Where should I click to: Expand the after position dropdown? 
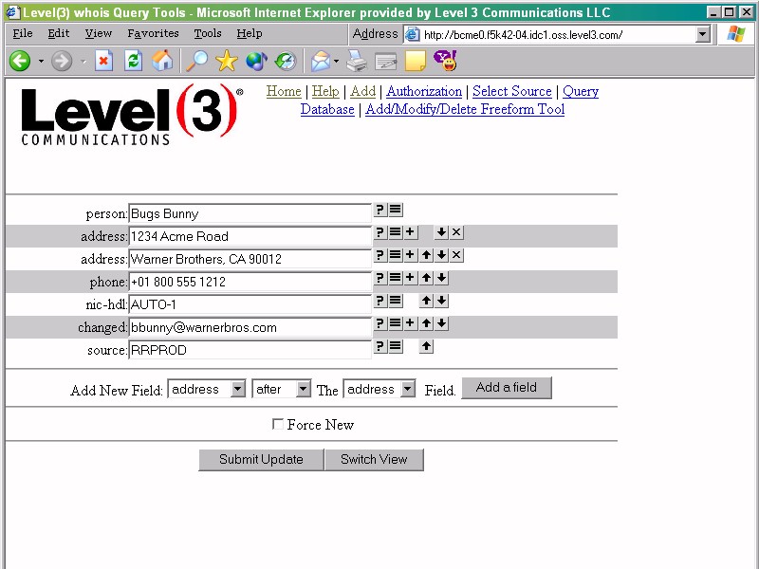pyautogui.click(x=282, y=389)
